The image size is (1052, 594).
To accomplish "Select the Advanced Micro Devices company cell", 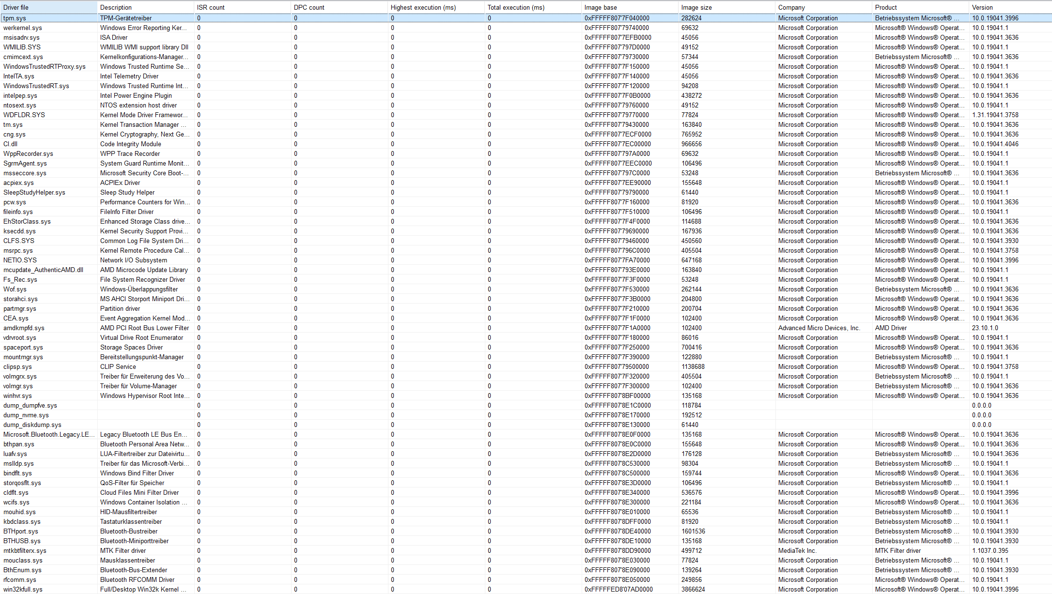I will point(819,328).
